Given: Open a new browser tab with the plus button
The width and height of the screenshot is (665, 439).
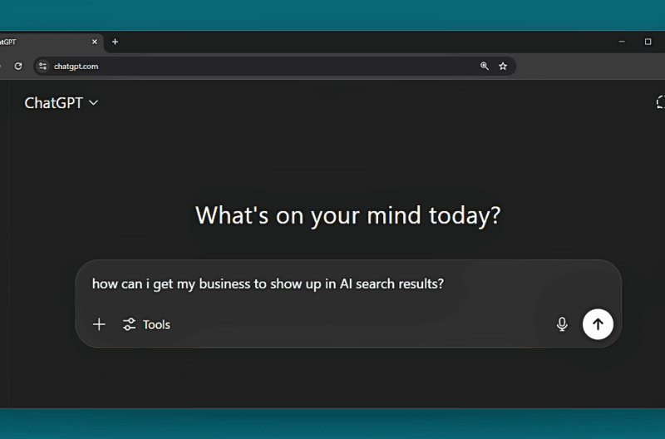Looking at the screenshot, I should click(x=115, y=42).
